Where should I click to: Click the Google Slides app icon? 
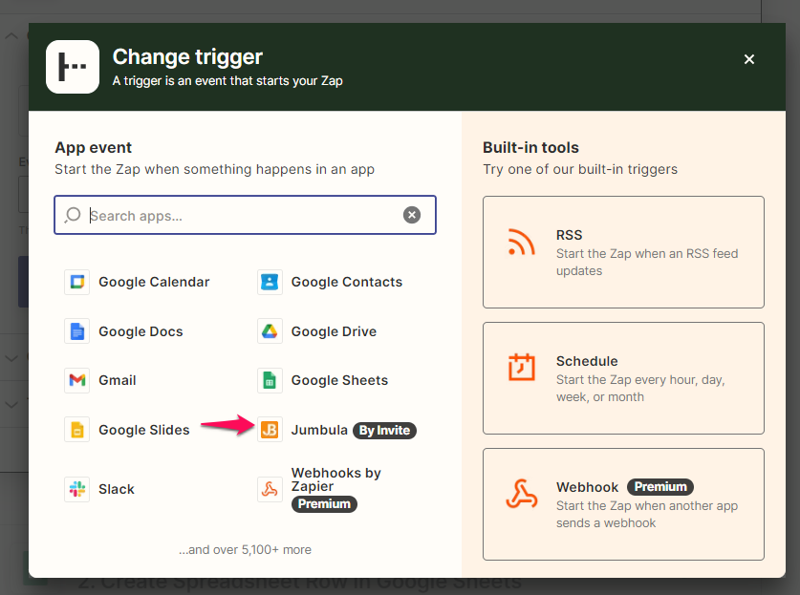77,430
